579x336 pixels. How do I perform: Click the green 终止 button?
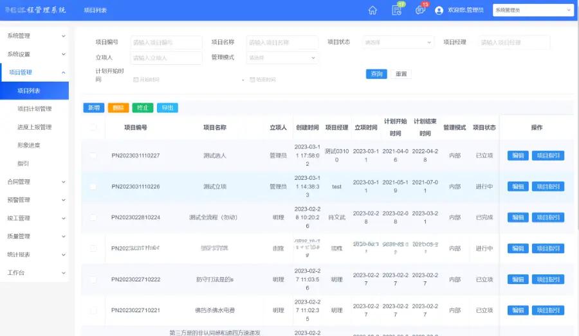point(143,108)
